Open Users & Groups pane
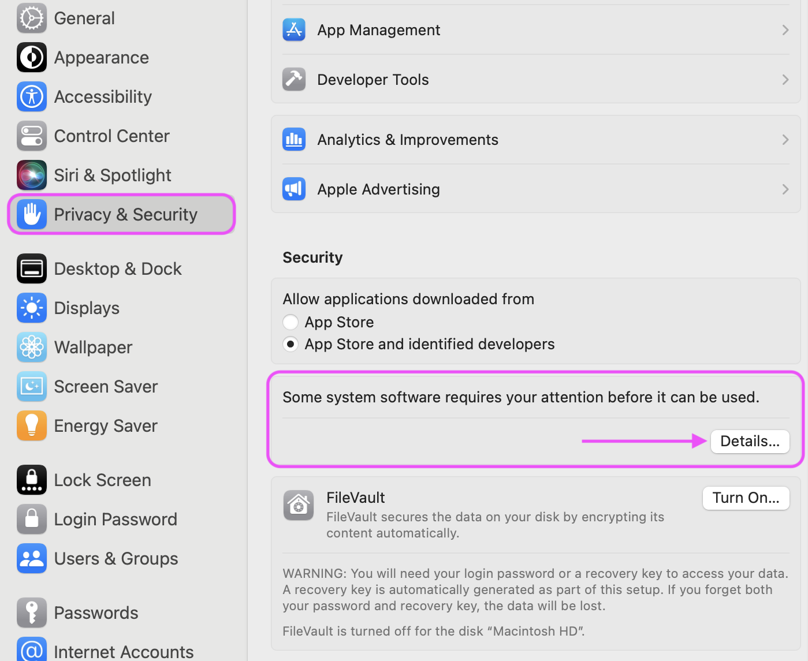808x661 pixels. click(x=98, y=558)
